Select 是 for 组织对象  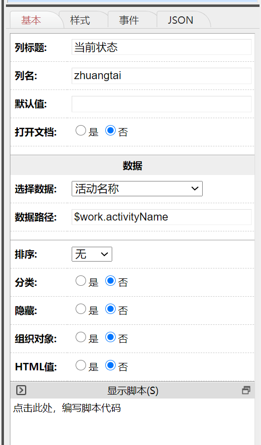(x=81, y=337)
